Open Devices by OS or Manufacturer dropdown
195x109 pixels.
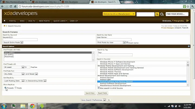tap(119, 14)
